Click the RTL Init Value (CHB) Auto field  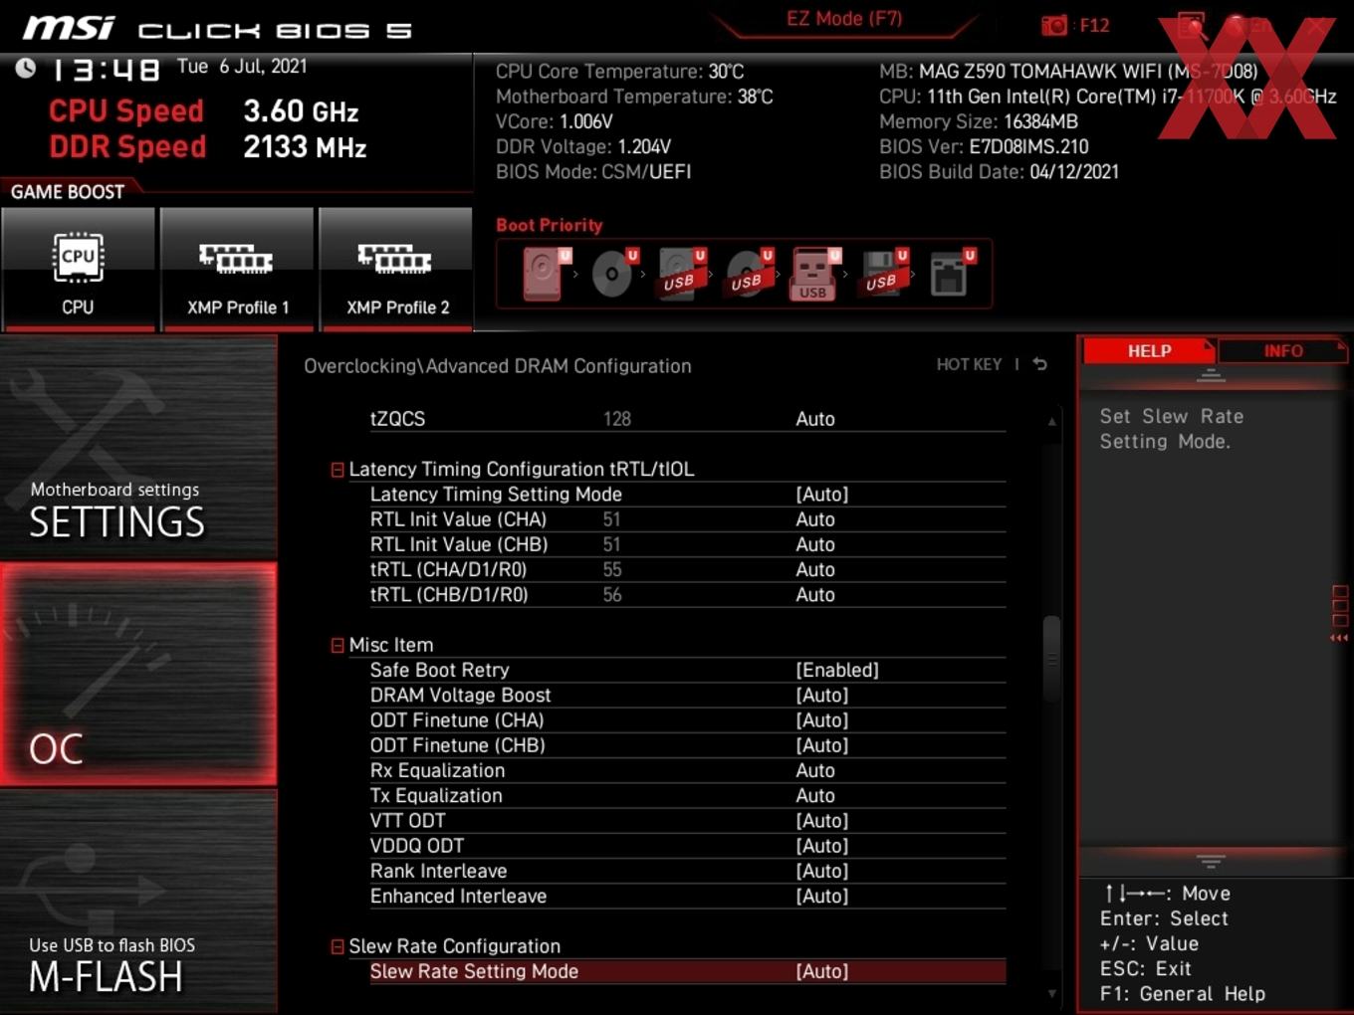(x=815, y=544)
